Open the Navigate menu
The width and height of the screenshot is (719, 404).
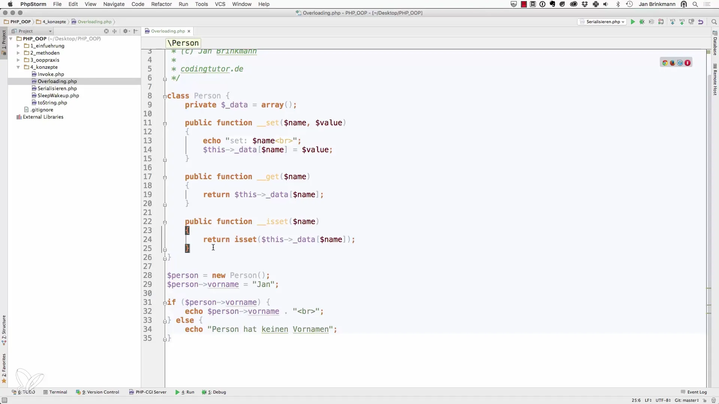(114, 4)
